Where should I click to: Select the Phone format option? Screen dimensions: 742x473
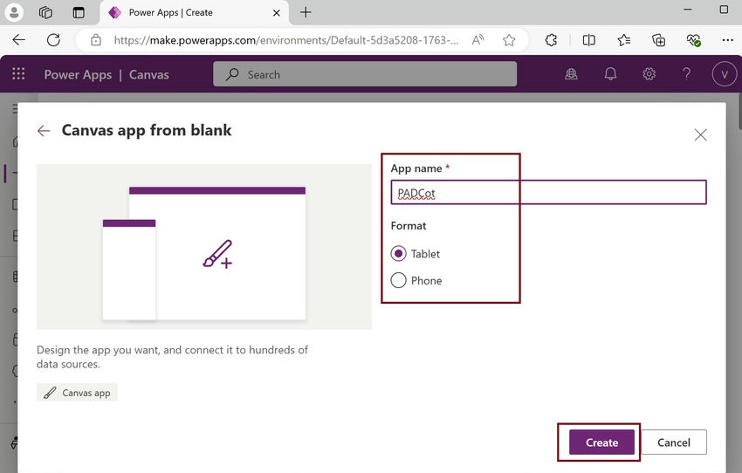point(416,280)
